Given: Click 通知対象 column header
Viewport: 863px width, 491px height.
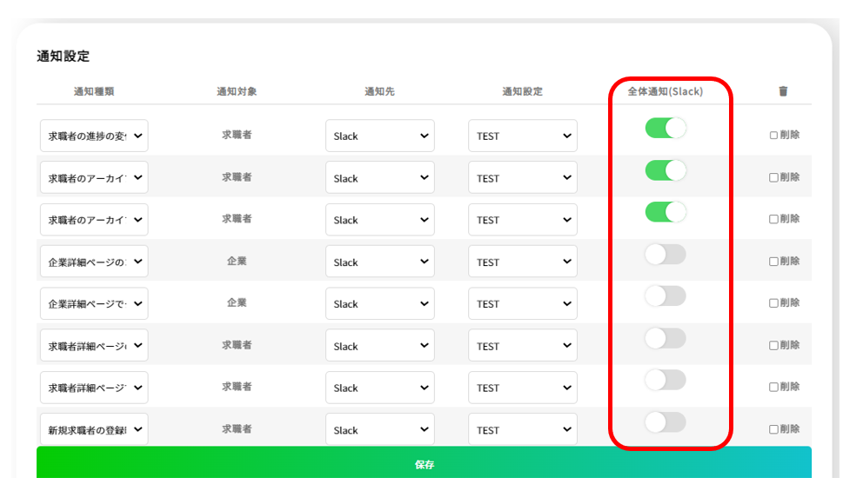Looking at the screenshot, I should coord(237,91).
